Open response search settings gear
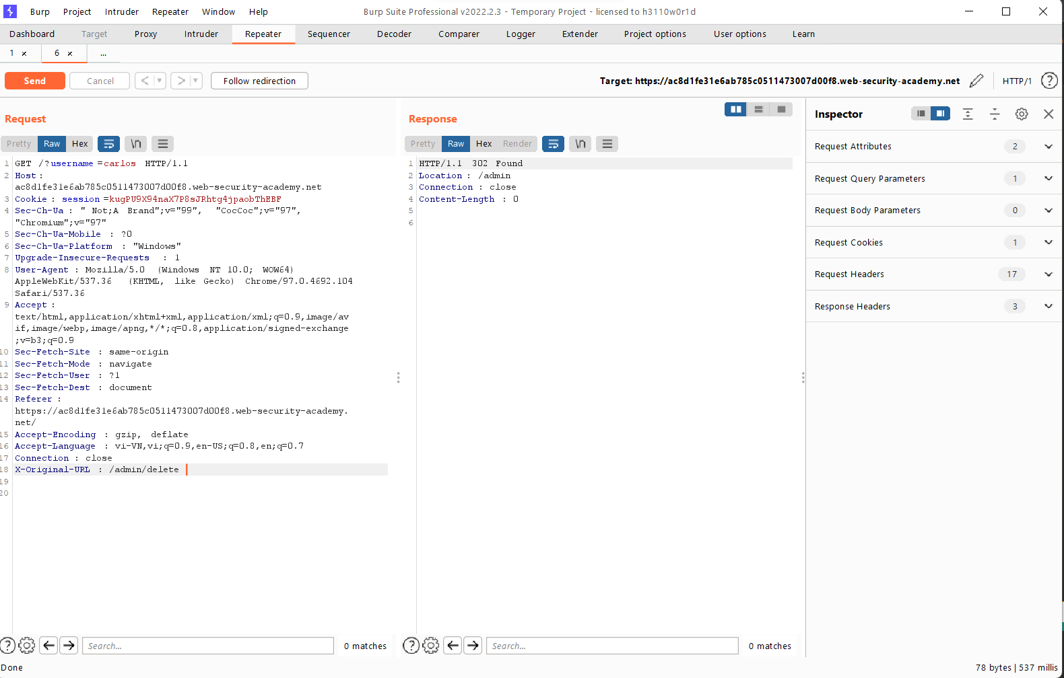This screenshot has width=1064, height=678. [x=431, y=646]
